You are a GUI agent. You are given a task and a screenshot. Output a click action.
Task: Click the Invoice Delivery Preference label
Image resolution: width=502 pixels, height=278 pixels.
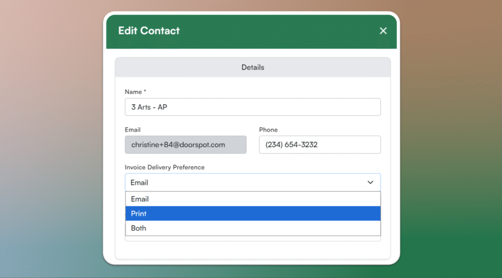(164, 167)
